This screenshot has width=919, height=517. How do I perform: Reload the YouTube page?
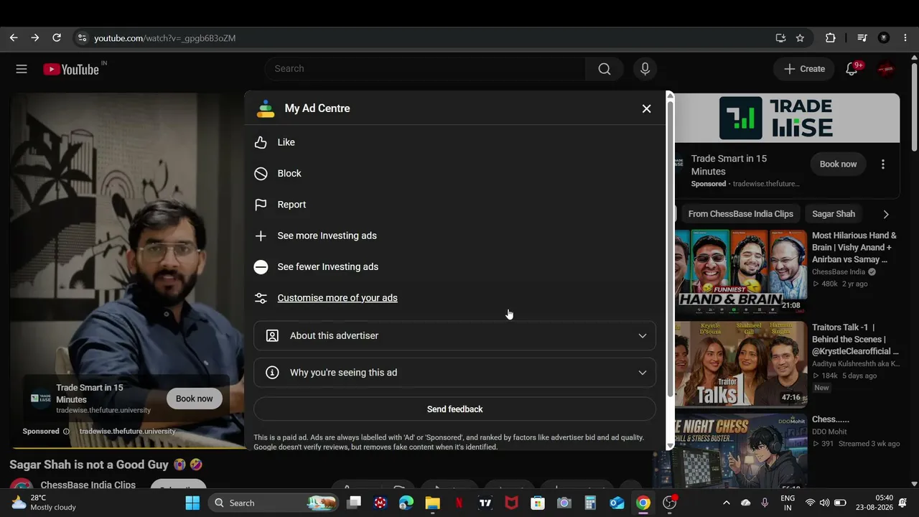57,38
